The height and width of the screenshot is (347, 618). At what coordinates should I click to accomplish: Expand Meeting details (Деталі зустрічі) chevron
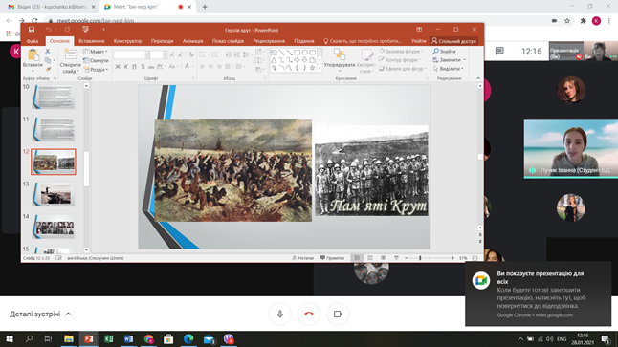tap(68, 314)
